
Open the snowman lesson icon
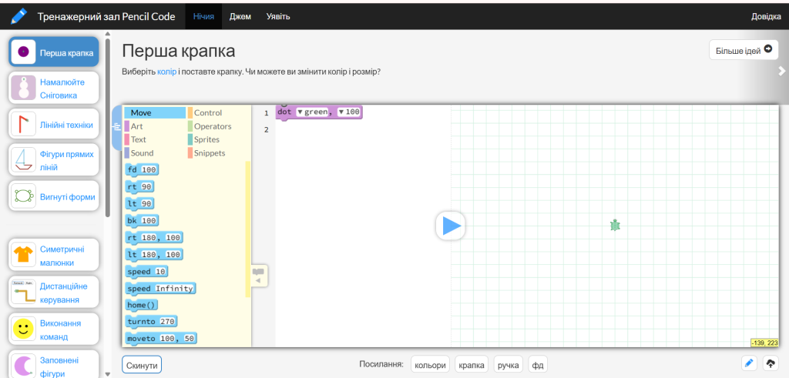point(23,89)
